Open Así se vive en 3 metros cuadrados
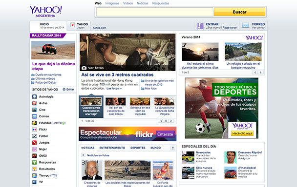The width and height of the screenshot is (297, 187). [117, 75]
